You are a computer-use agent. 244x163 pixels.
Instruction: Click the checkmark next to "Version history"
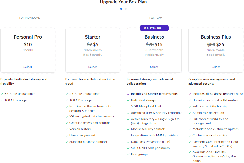pos(67,129)
